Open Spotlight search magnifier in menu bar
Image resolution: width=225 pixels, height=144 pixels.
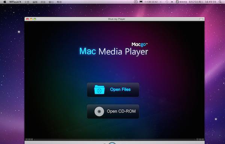click(220, 2)
